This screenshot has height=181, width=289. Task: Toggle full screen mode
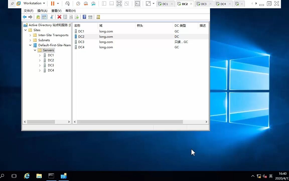tap(119, 4)
